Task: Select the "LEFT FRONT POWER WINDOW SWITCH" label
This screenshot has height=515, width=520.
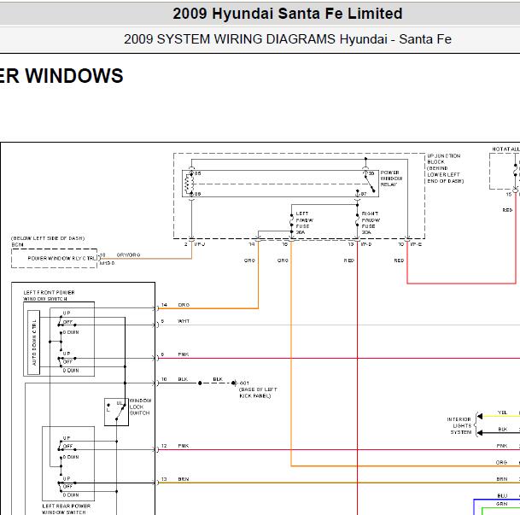Action: (x=49, y=296)
